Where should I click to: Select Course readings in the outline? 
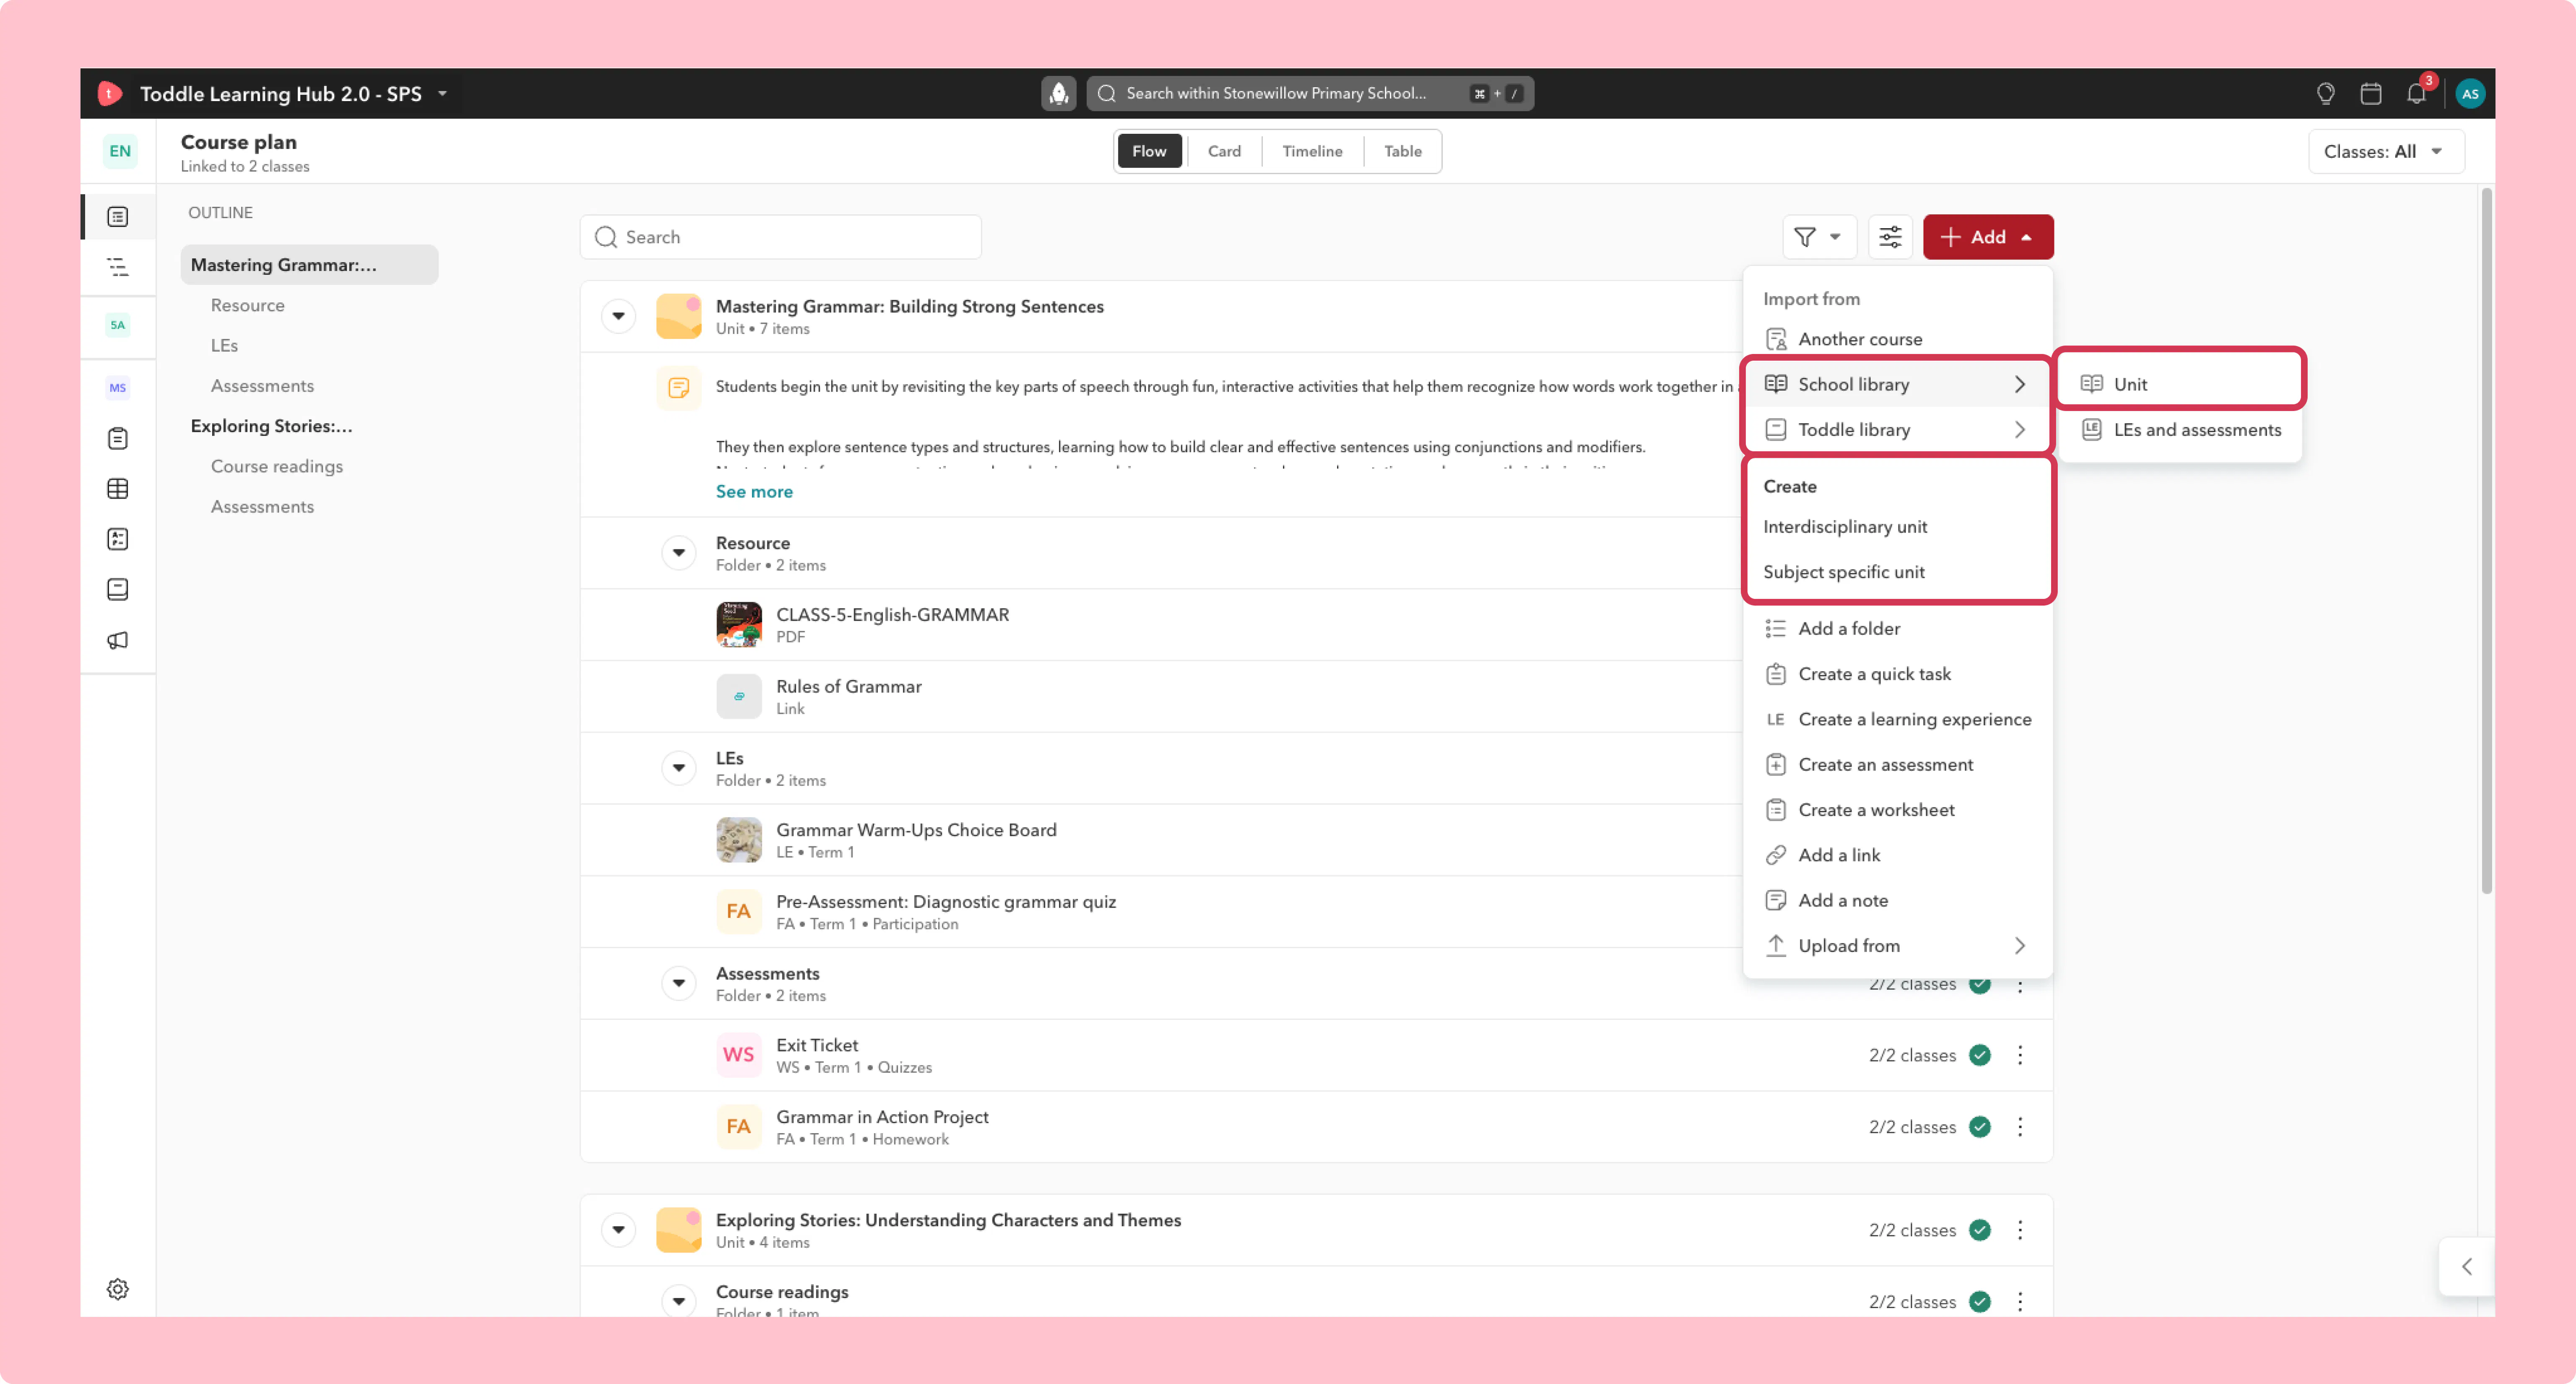point(277,467)
